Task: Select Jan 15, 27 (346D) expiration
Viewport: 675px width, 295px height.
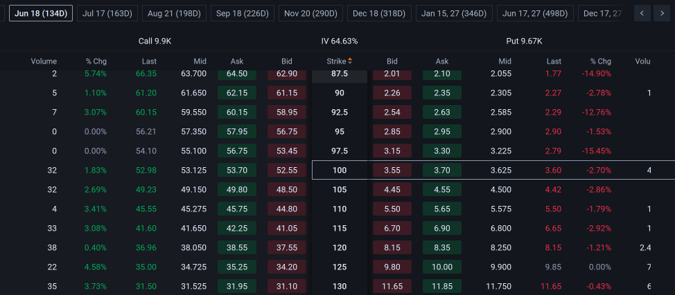Action: 454,13
